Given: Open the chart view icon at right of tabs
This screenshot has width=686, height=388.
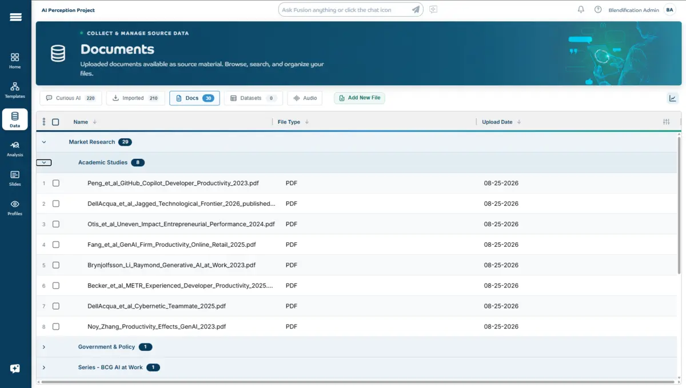Looking at the screenshot, I should (x=673, y=98).
